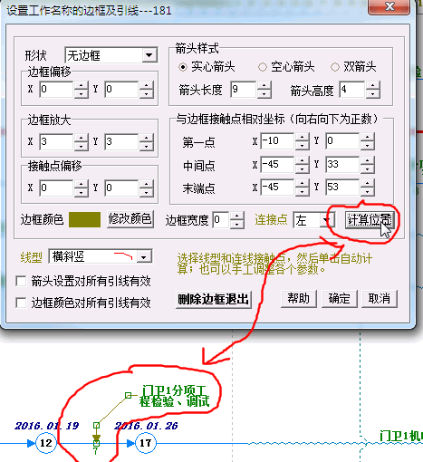
Task: Click the 末端点 Y input field
Action: coord(342,187)
